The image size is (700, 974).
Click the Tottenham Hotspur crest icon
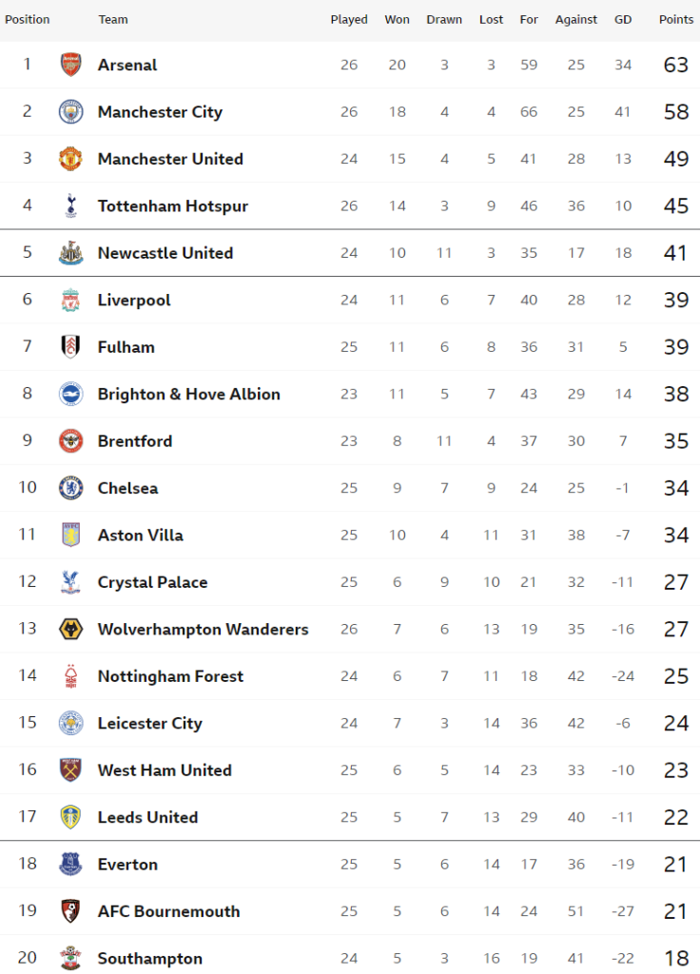pos(71,205)
